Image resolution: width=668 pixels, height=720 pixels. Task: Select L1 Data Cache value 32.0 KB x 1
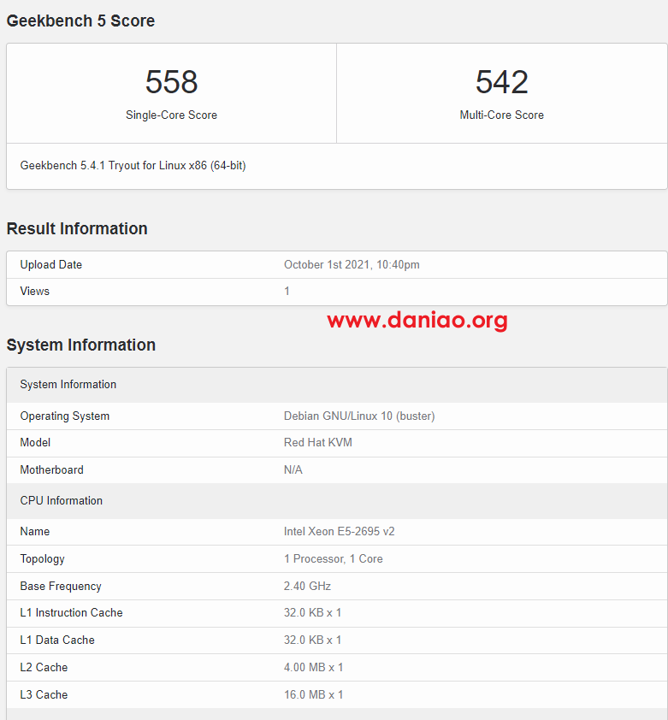[312, 640]
